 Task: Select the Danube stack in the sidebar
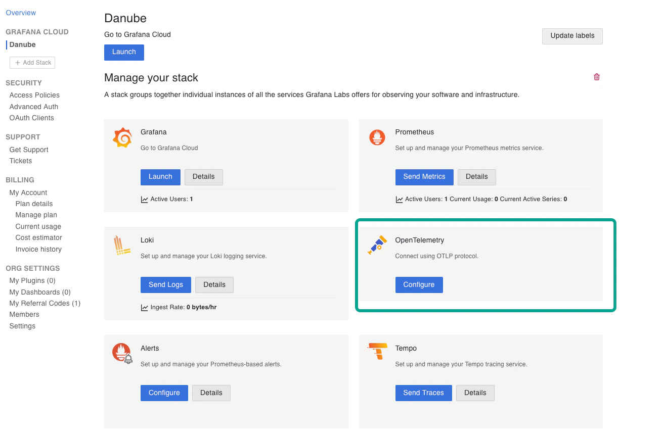(22, 44)
